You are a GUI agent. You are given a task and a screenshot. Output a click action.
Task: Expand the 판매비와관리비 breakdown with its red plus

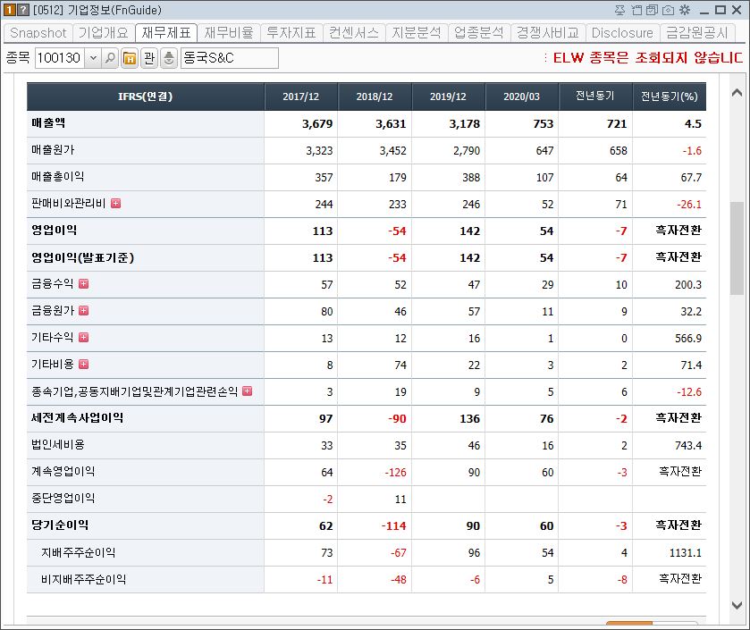click(117, 204)
